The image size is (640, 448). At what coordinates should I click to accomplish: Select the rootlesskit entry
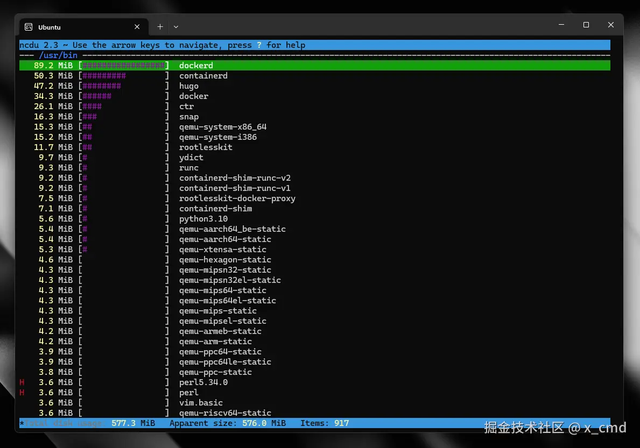pyautogui.click(x=315, y=147)
